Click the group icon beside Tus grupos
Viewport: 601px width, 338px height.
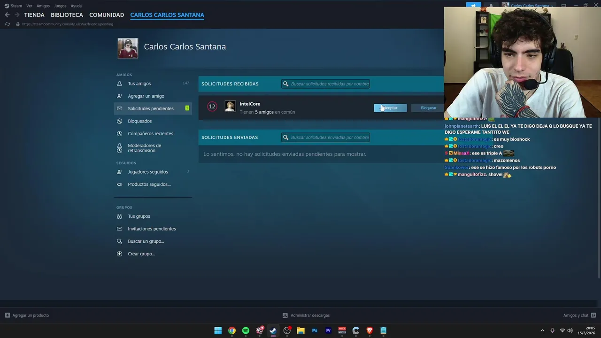tap(119, 216)
